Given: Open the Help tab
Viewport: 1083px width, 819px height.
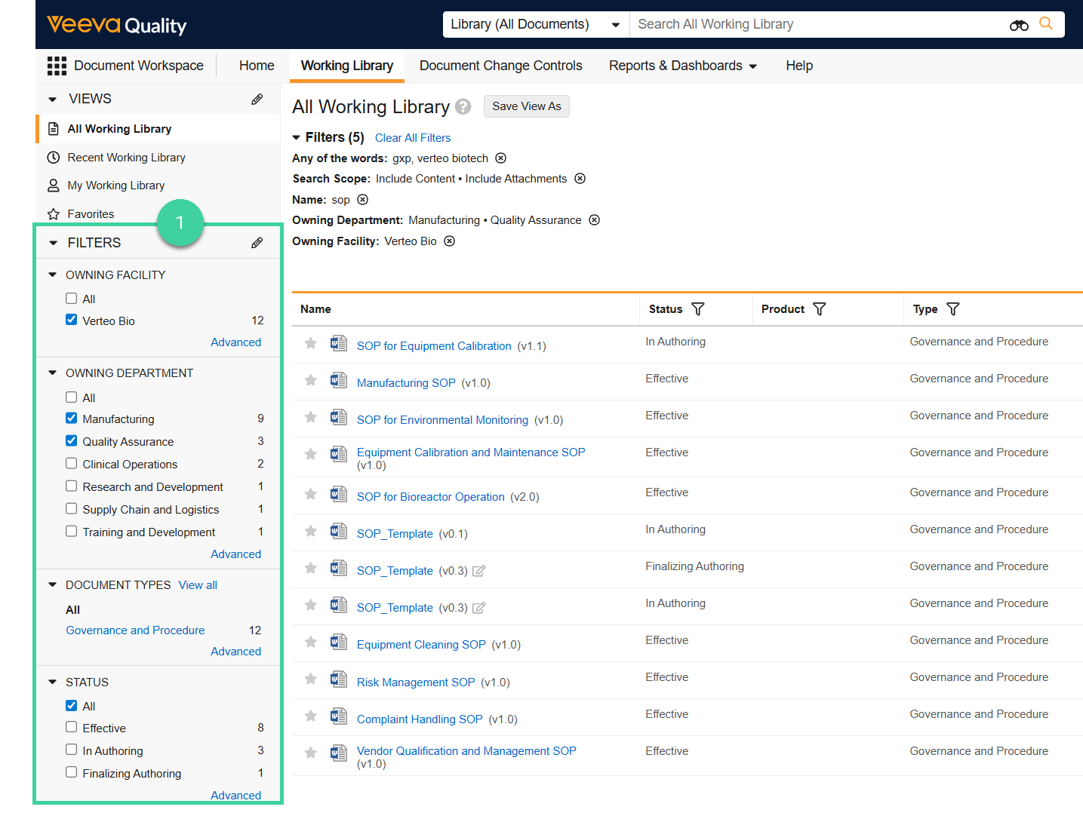Looking at the screenshot, I should pyautogui.click(x=799, y=66).
